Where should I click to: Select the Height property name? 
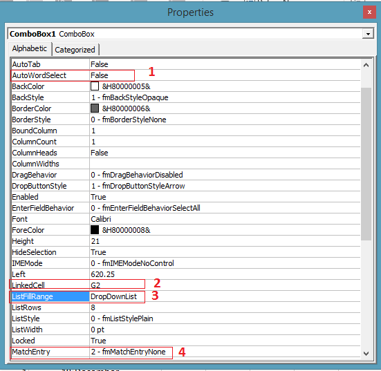pos(23,241)
